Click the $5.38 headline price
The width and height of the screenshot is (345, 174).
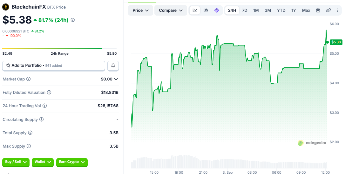17,20
